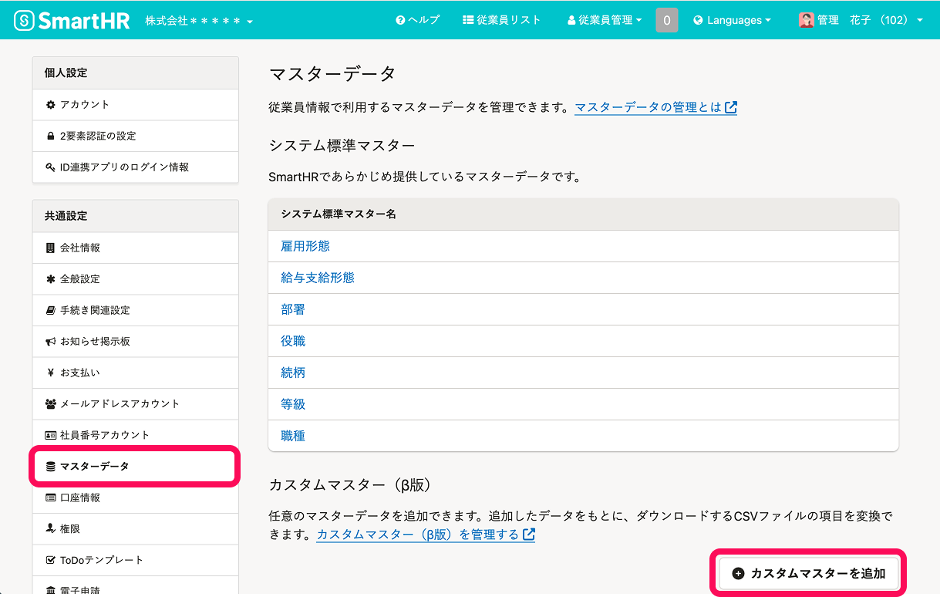Open the 雇用形態 master link
Screen dimensions: 940x597
(x=305, y=246)
